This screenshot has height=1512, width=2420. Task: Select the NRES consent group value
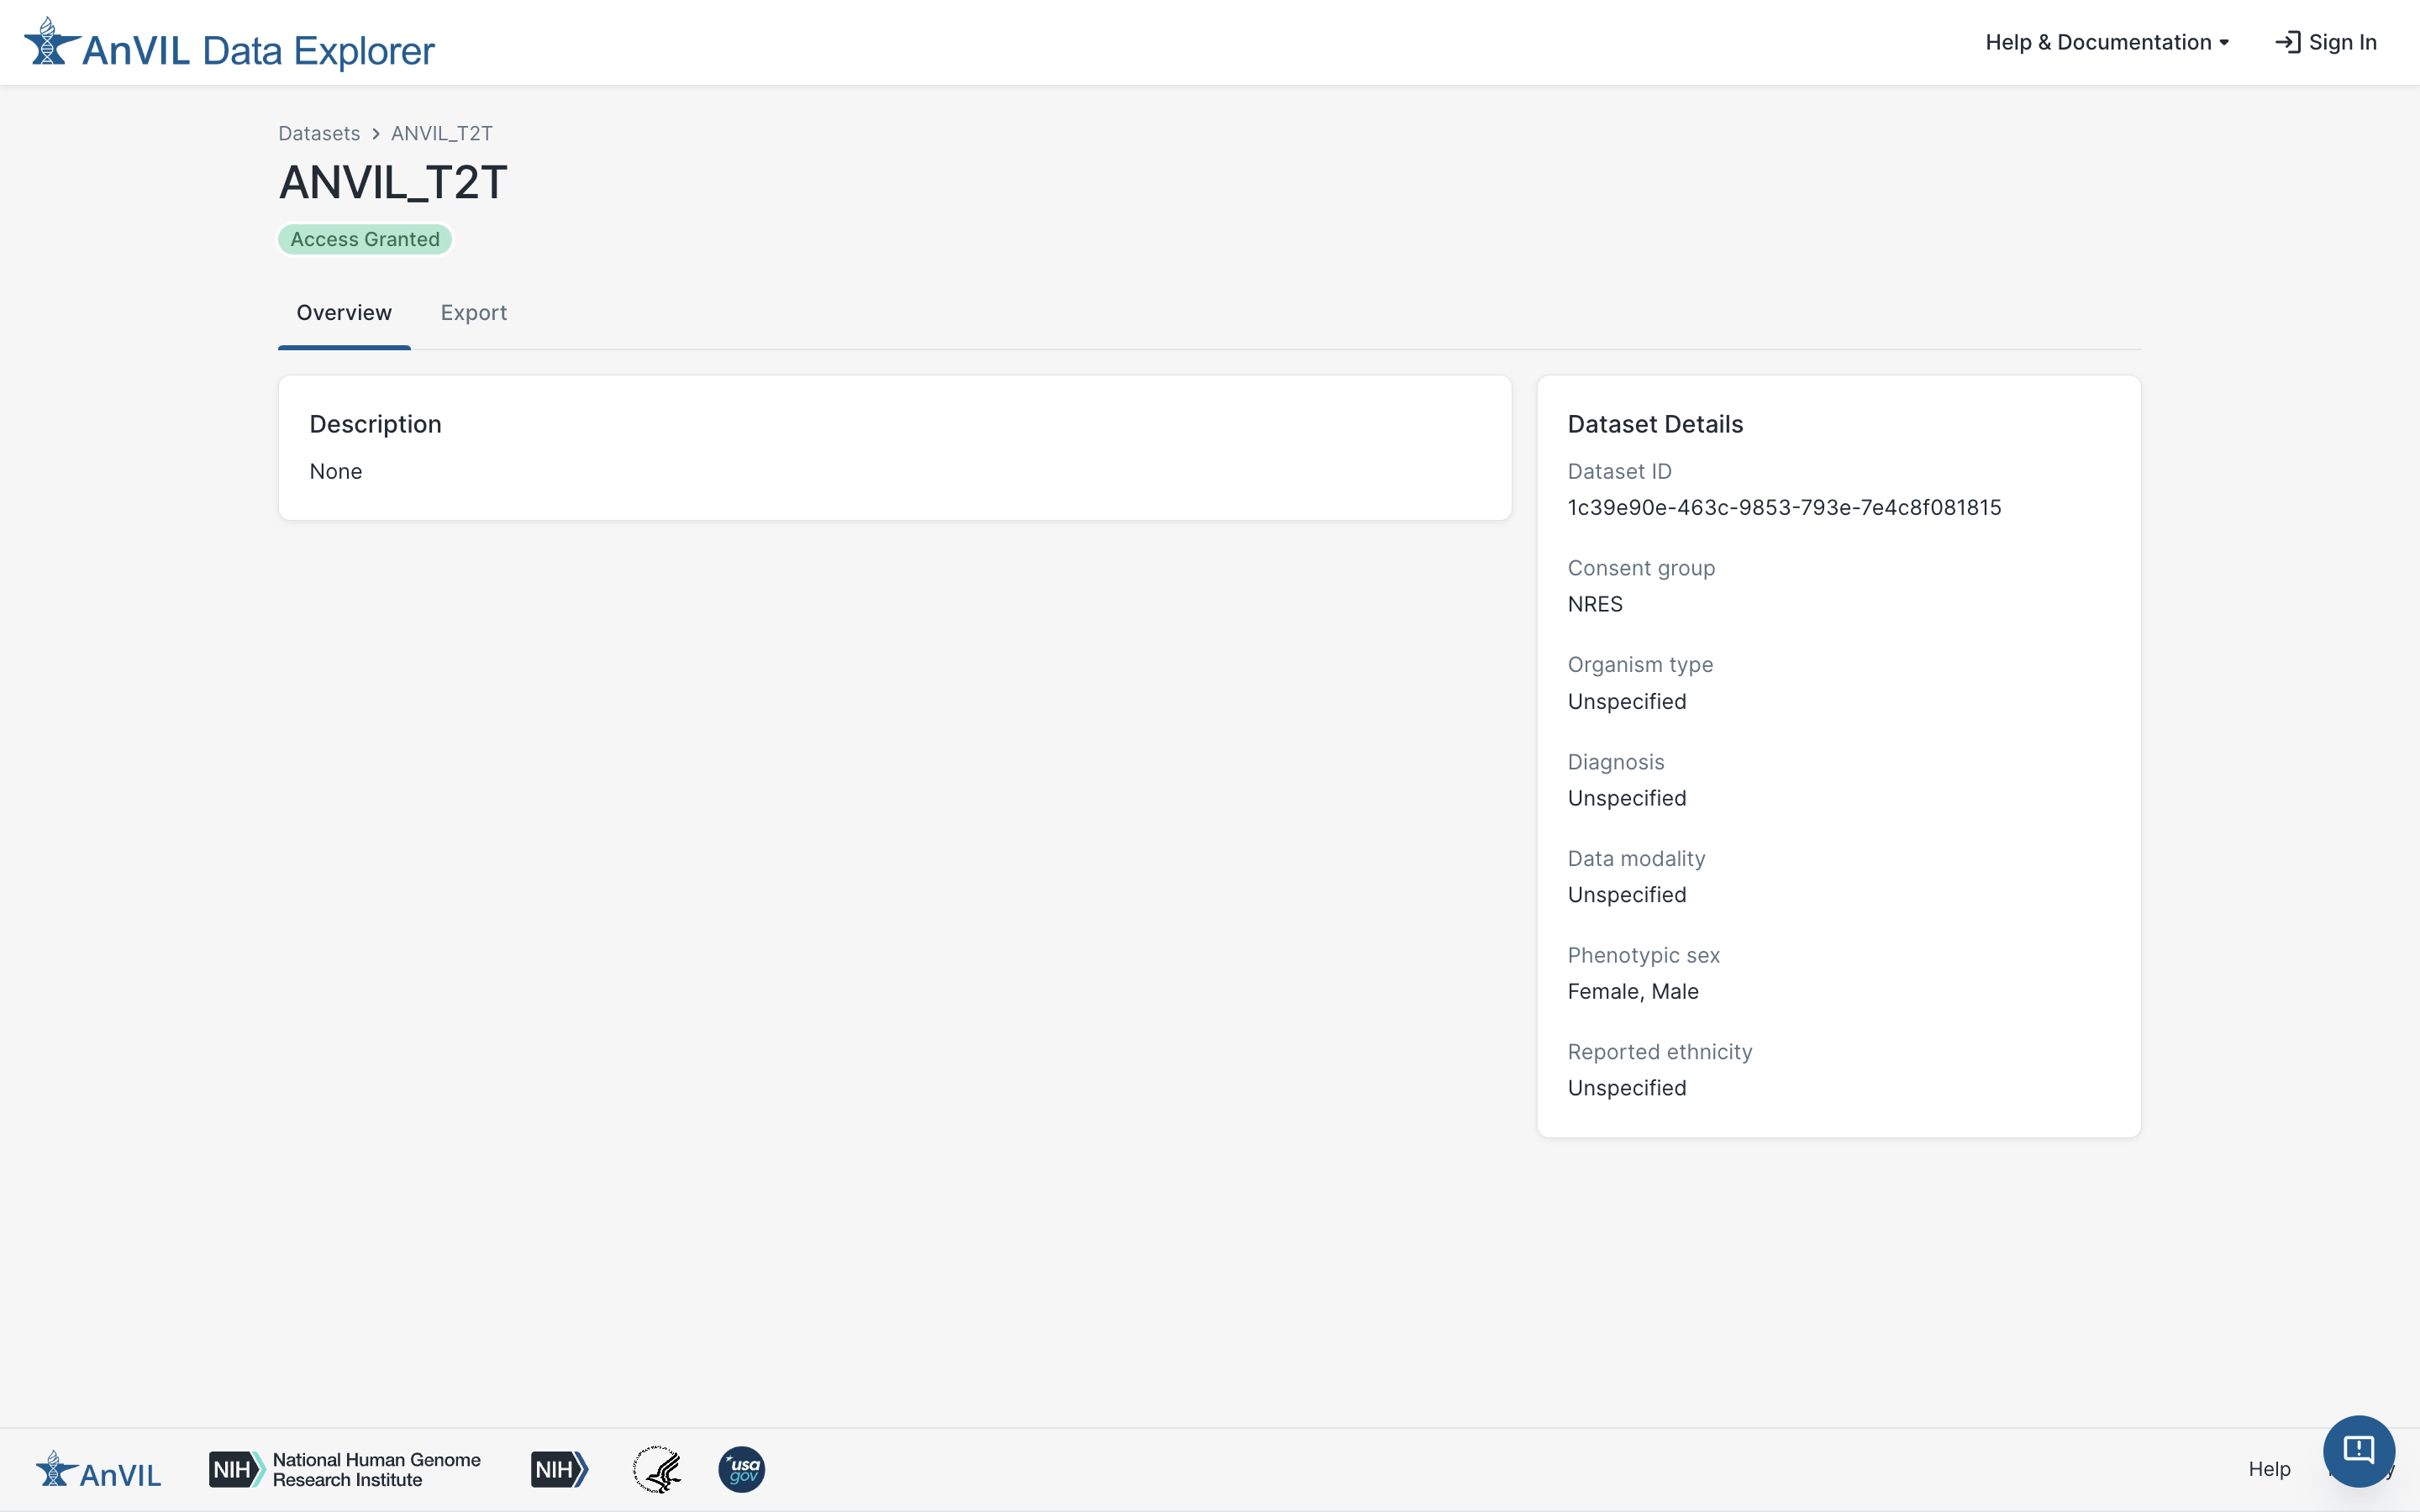pos(1594,603)
